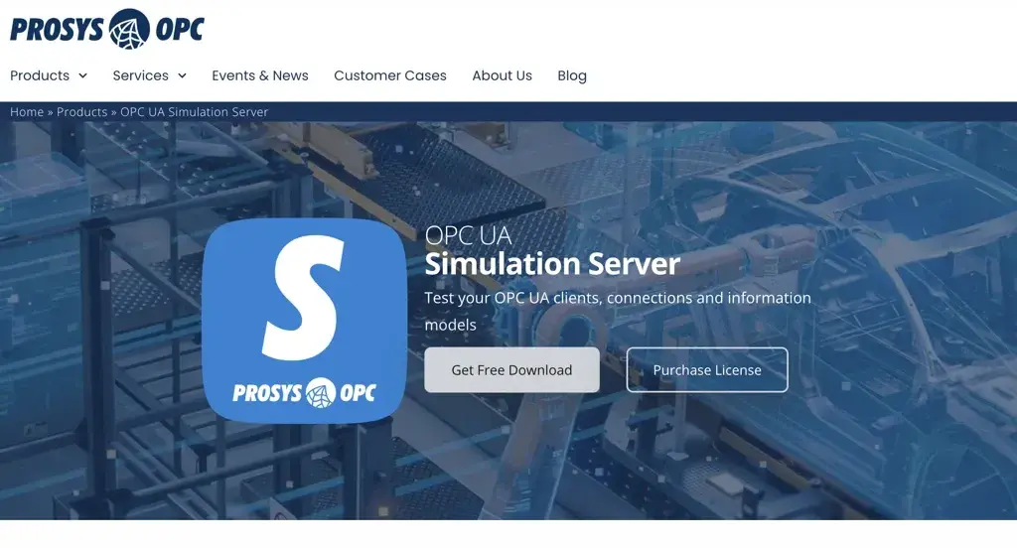Visit the Blog page
The image size is (1017, 548).
click(x=572, y=75)
